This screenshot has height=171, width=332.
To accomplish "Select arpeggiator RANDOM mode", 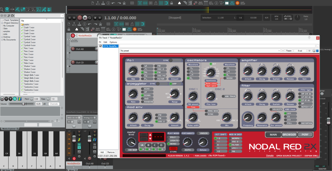I will 147,102.
